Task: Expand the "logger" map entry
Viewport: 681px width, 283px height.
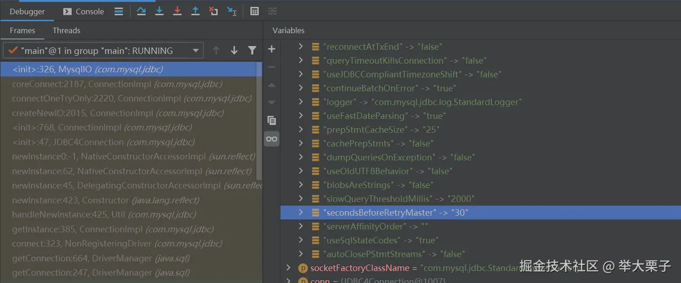Action: pyautogui.click(x=301, y=102)
